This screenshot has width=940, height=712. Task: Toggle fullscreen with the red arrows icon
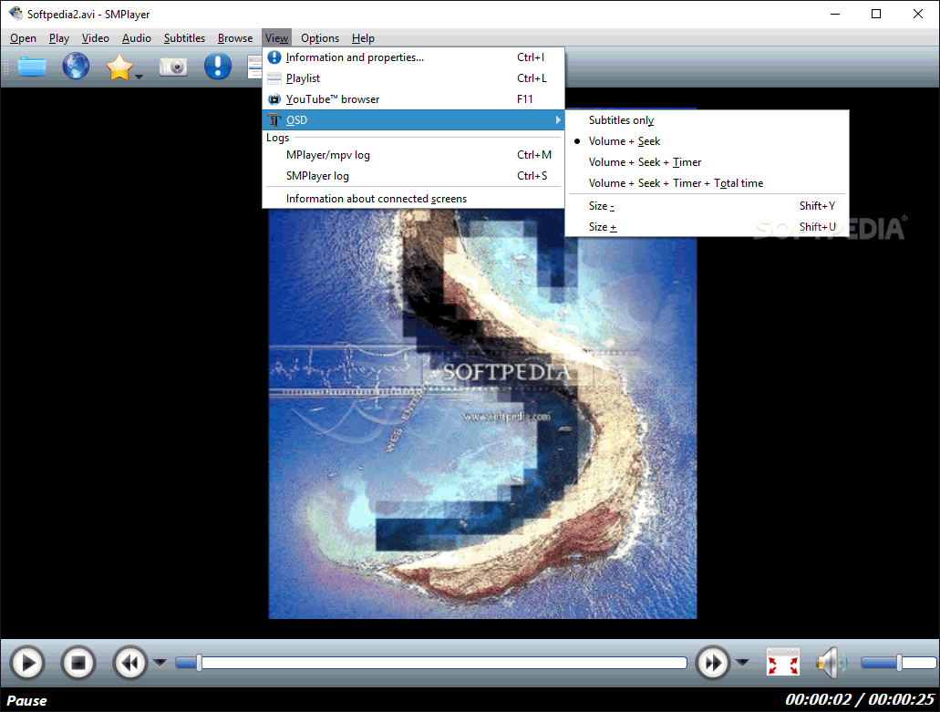[783, 663]
